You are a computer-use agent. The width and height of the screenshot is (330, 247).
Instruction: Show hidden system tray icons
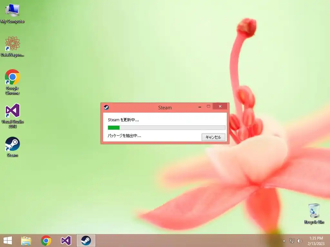284,241
